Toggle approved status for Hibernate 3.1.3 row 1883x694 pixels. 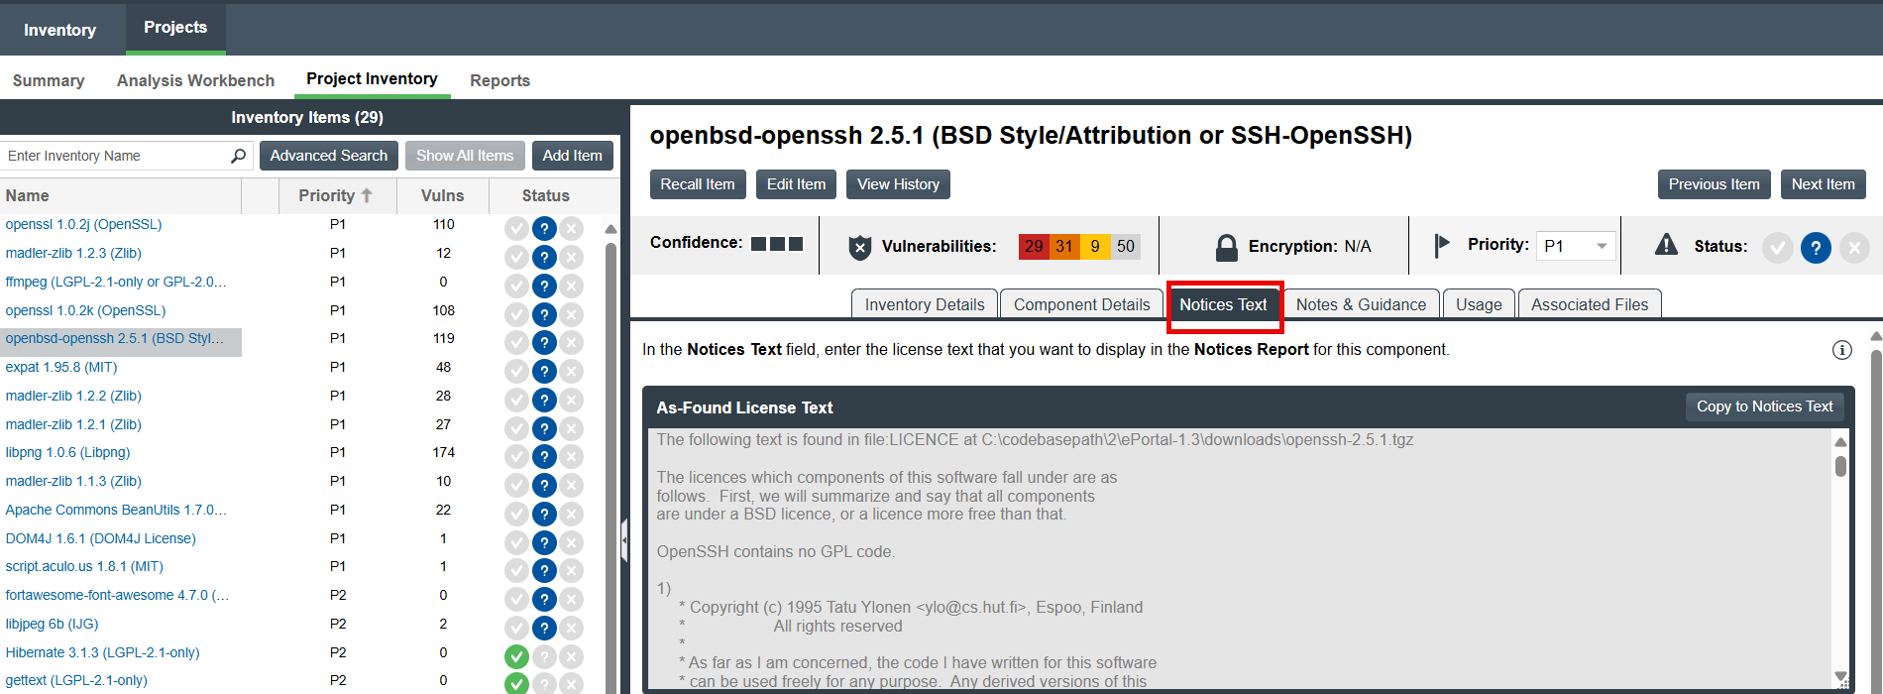[x=515, y=656]
